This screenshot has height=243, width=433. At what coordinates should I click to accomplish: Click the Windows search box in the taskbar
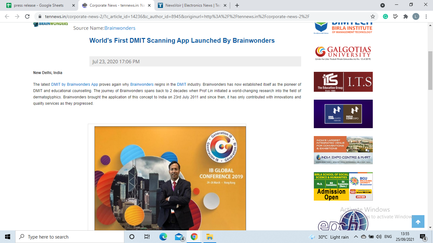click(70, 237)
